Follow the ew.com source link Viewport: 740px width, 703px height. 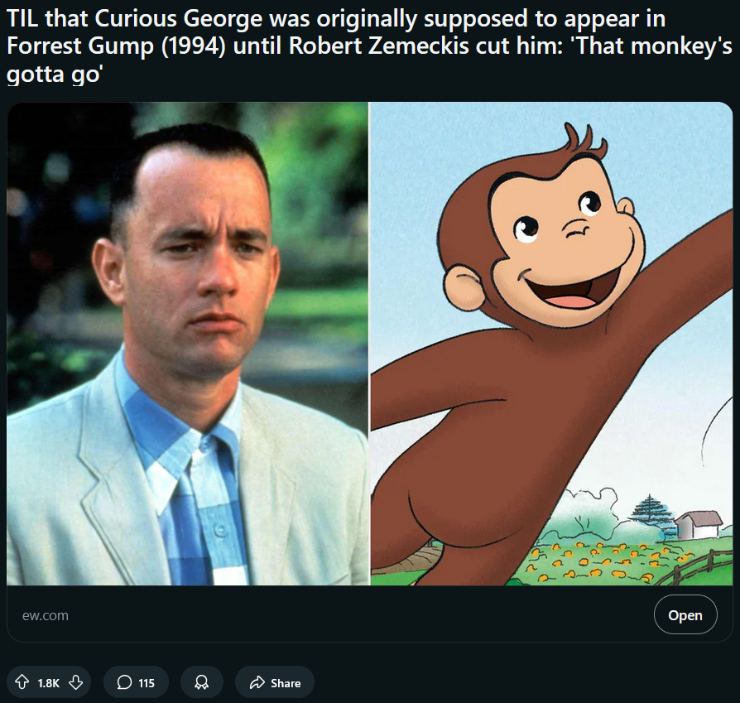click(x=46, y=615)
